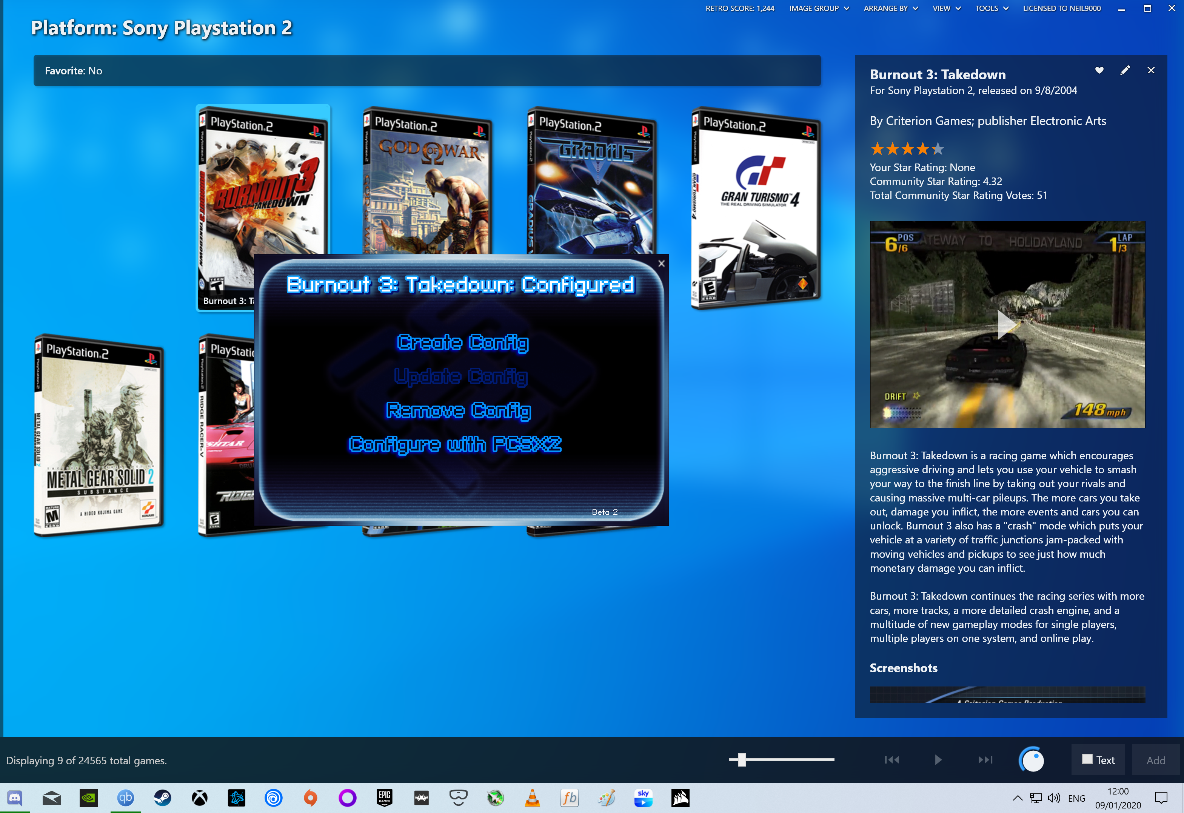
Task: Adjust the blue volume knob
Action: pyautogui.click(x=1031, y=760)
